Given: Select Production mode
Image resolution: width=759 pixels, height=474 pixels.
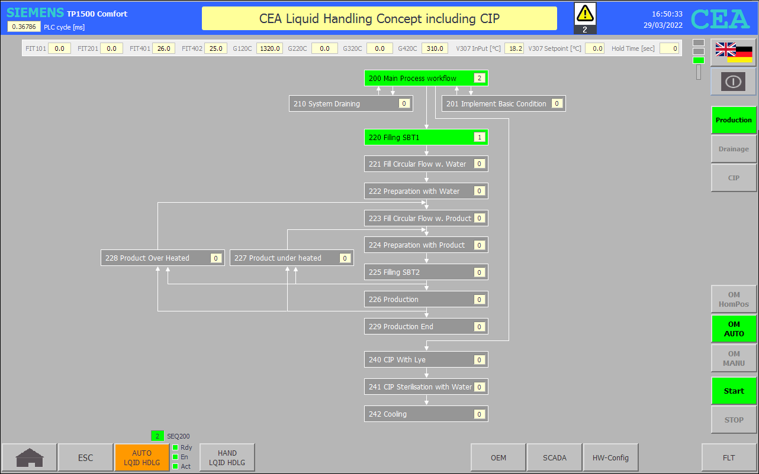Looking at the screenshot, I should pyautogui.click(x=734, y=120).
